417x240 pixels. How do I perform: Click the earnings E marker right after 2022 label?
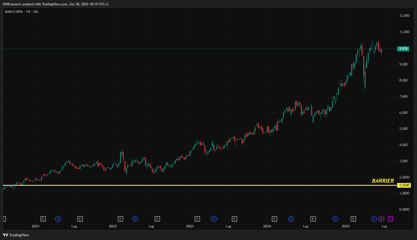click(x=120, y=219)
